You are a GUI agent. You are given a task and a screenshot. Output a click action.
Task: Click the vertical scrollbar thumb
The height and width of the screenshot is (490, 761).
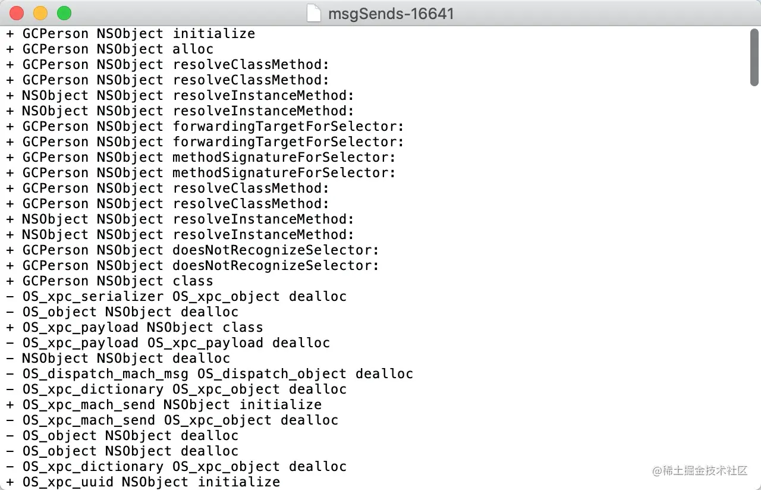[x=754, y=57]
